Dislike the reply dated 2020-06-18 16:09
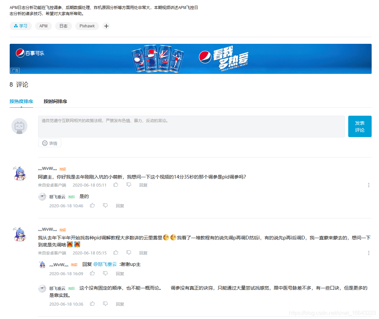The image size is (379, 319). (x=105, y=274)
